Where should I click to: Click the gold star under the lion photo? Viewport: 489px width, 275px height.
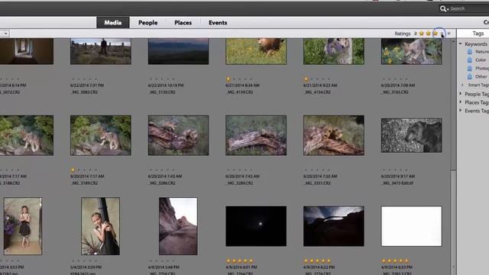point(228,79)
